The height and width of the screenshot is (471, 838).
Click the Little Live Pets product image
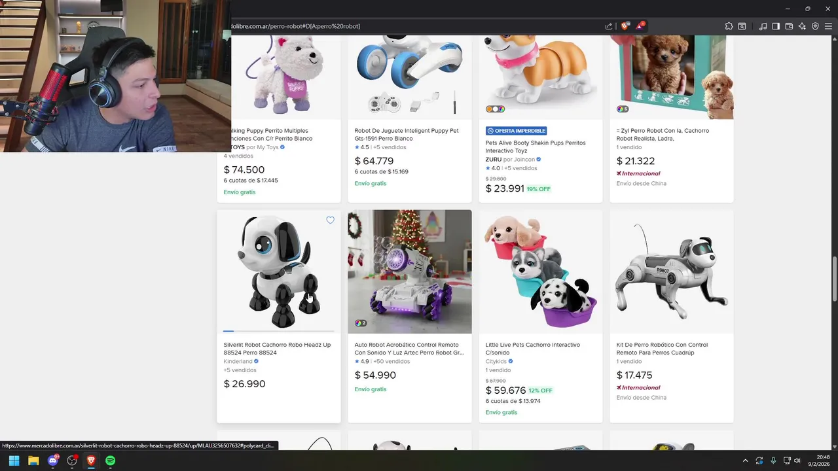(541, 271)
